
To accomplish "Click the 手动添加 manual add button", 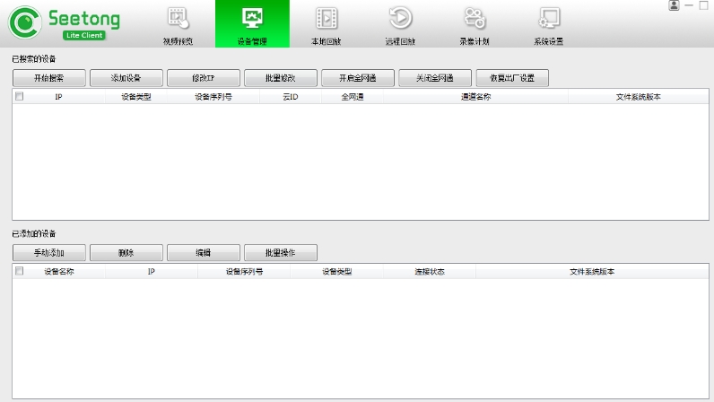I will pyautogui.click(x=49, y=252).
